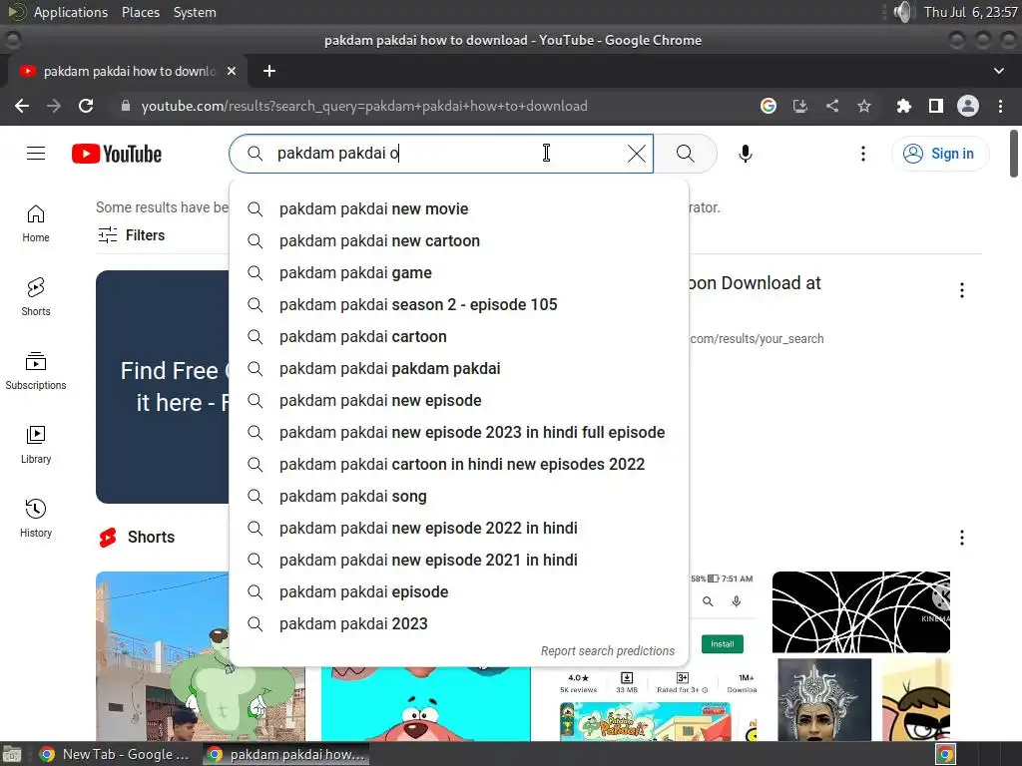Click the page vertical scrollbar
Screen dimensions: 1022x766
click(1014, 155)
